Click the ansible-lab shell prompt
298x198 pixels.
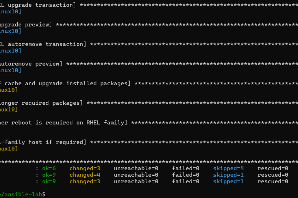tap(22, 194)
